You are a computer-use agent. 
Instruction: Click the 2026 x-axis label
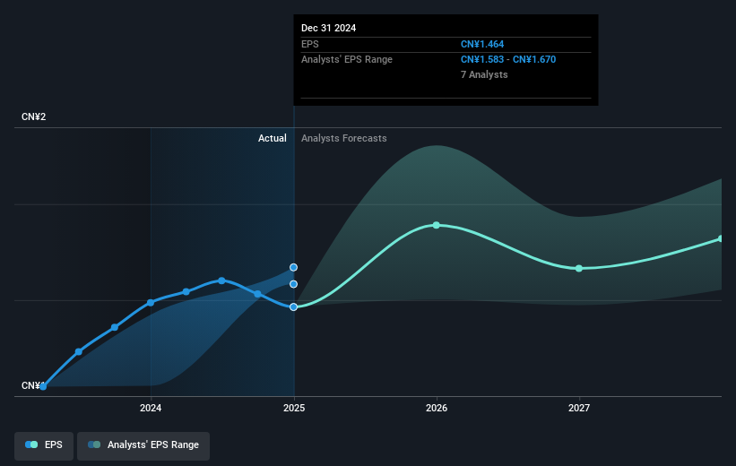437,409
